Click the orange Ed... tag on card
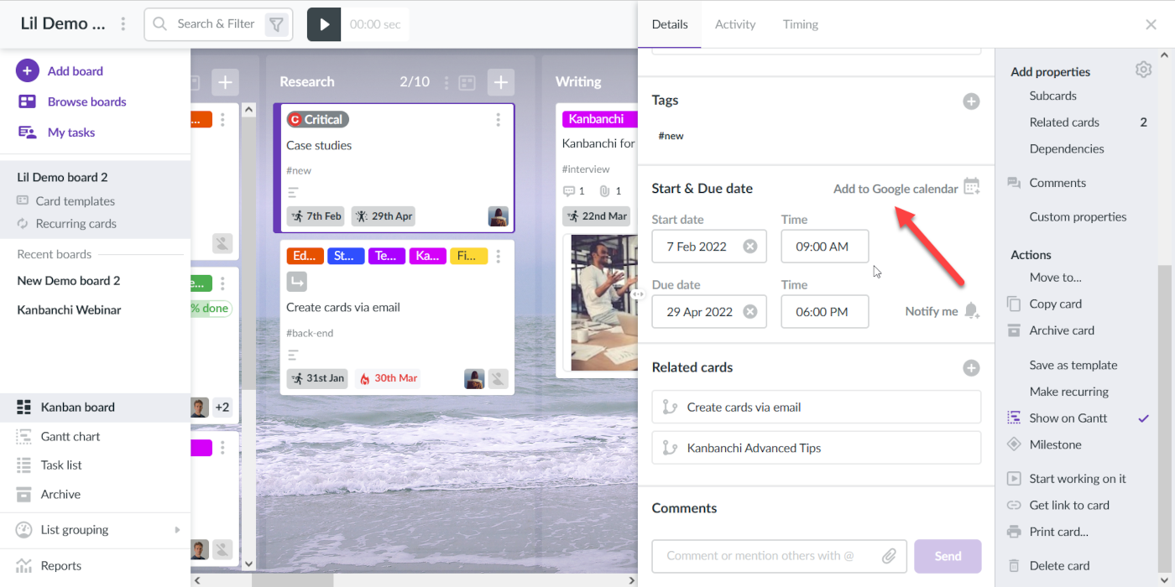This screenshot has width=1175, height=587. tap(305, 256)
